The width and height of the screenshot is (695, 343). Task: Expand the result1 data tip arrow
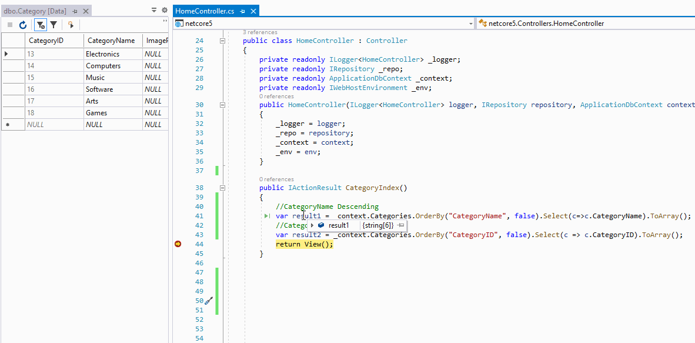coord(312,225)
